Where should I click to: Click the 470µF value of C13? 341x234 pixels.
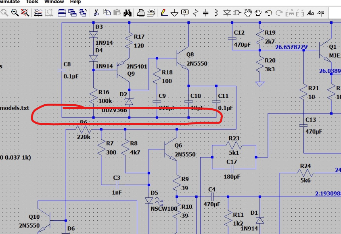tap(314, 131)
